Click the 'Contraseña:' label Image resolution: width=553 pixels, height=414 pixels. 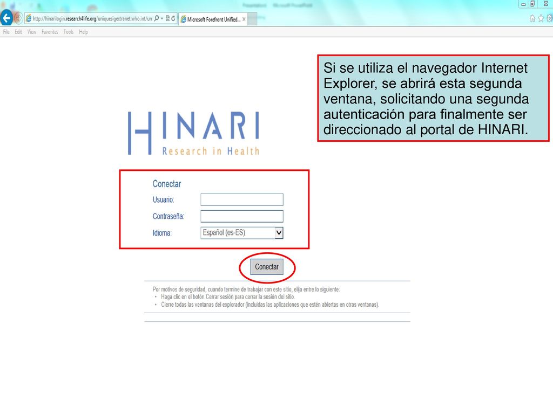168,216
